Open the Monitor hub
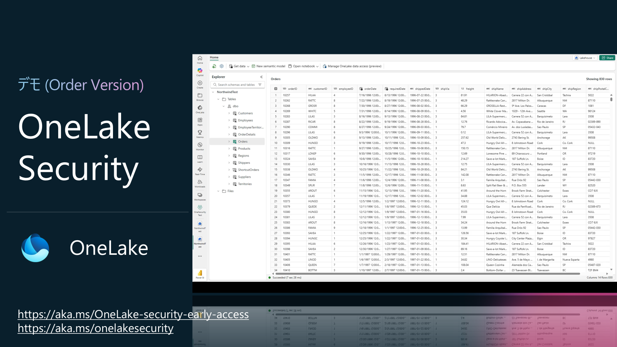Viewport: 617px width, 347px height. click(200, 146)
